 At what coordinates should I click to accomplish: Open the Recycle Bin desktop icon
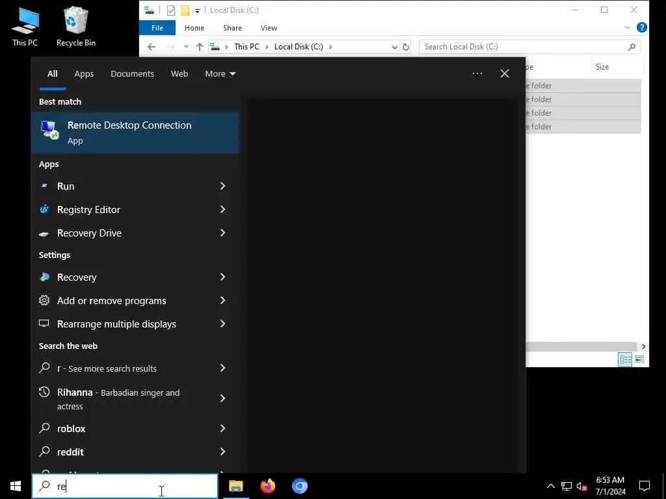pos(76,27)
